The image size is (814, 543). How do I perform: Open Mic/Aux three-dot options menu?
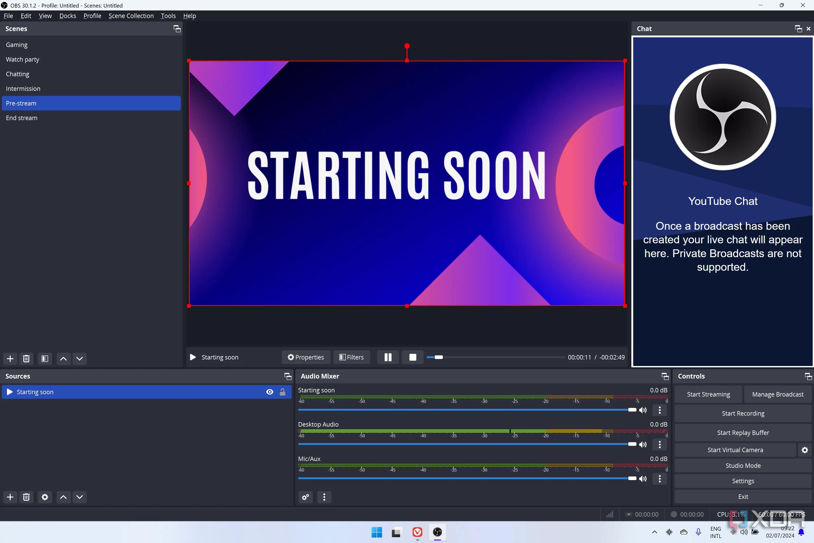660,479
